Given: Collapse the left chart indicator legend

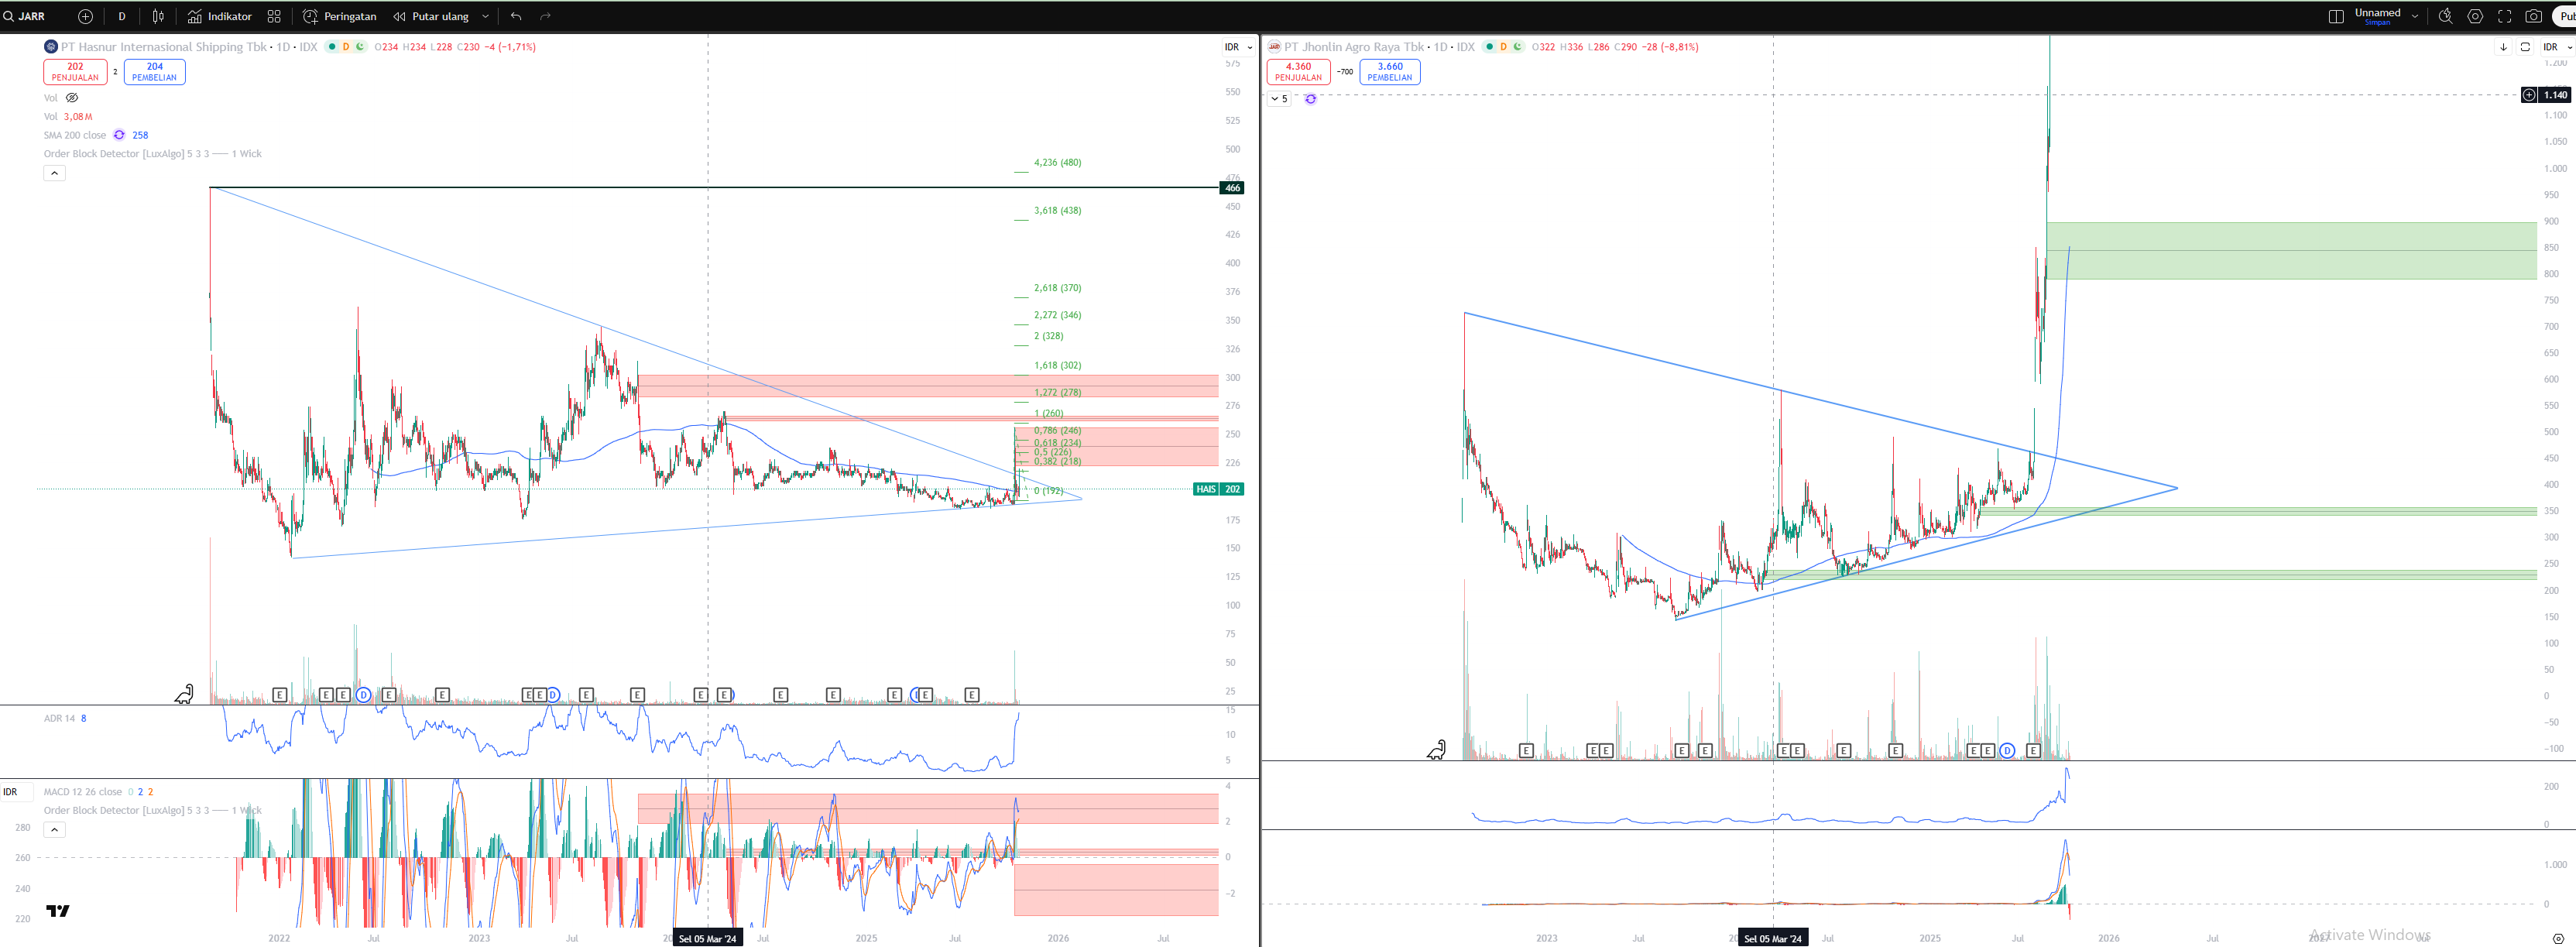Looking at the screenshot, I should tap(54, 173).
